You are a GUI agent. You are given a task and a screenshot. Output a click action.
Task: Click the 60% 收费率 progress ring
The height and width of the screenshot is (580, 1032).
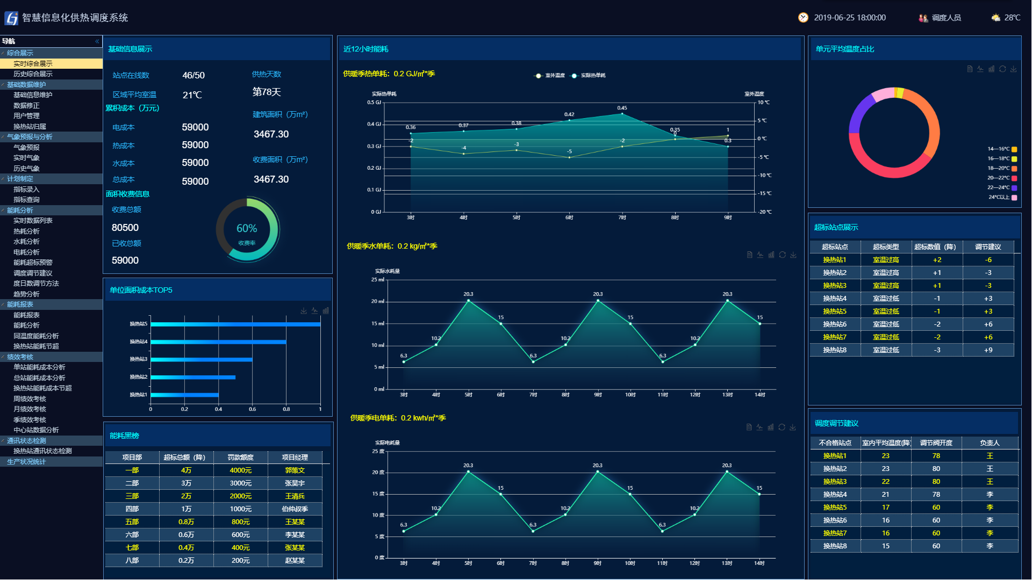[x=247, y=230]
